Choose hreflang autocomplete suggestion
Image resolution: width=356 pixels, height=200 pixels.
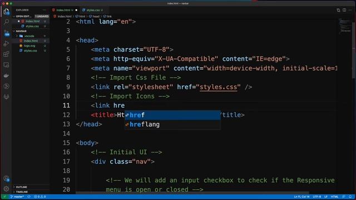(172, 124)
